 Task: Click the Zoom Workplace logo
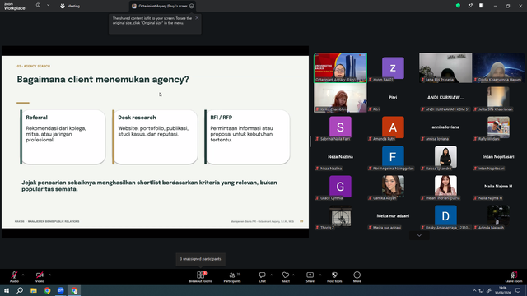pos(15,6)
